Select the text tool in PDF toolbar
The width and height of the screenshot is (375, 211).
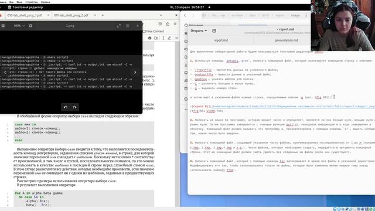(x=163, y=38)
